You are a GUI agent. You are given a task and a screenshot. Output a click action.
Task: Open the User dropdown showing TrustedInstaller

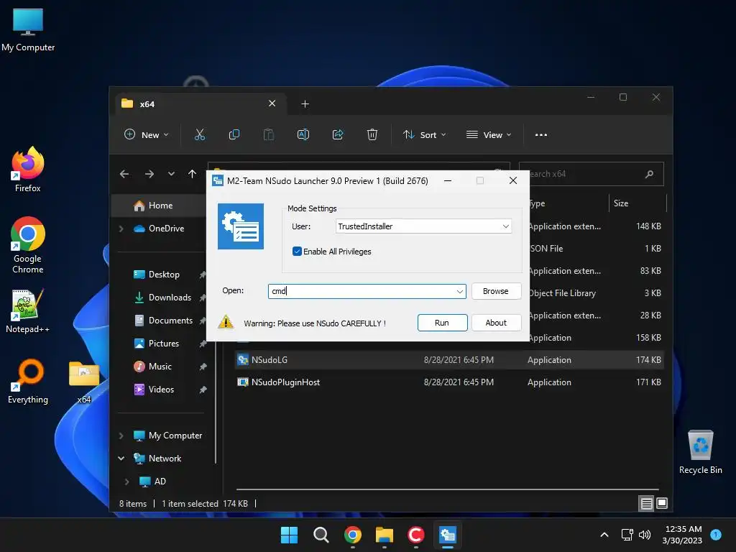coord(423,226)
